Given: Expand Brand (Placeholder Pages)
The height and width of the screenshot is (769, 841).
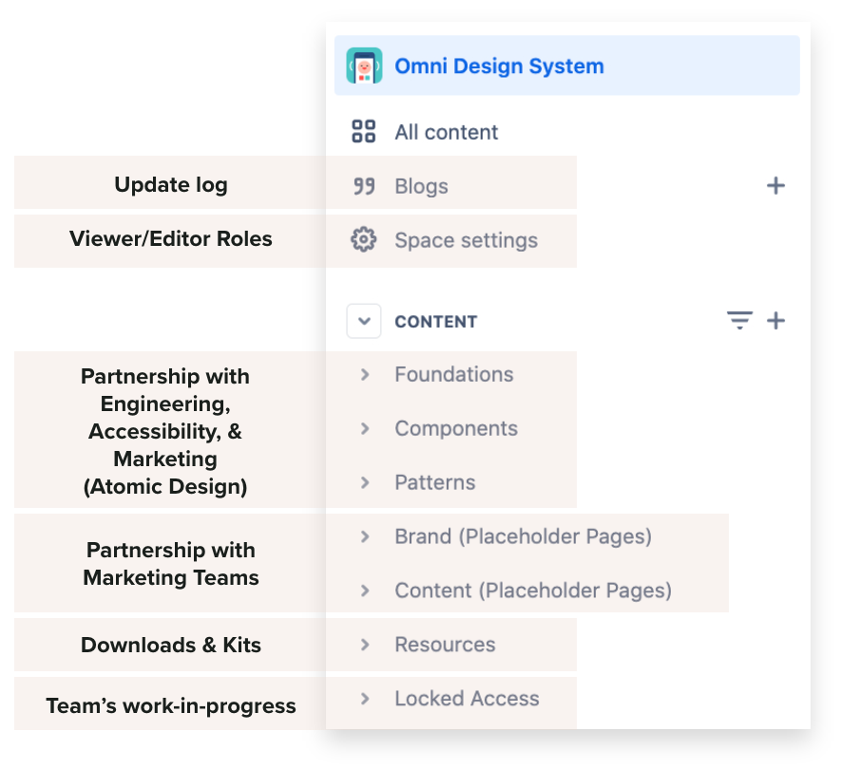Looking at the screenshot, I should pos(366,536).
